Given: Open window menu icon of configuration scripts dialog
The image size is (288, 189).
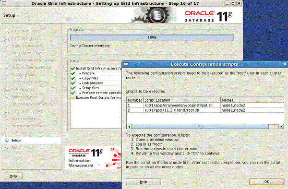Looking at the screenshot, I should tap(126, 64).
